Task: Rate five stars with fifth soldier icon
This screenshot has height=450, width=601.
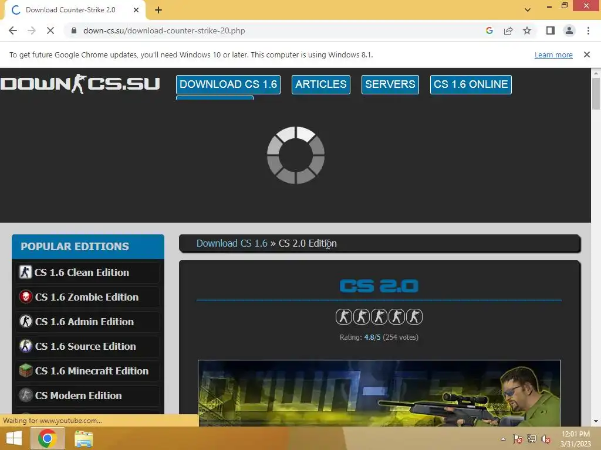Action: click(414, 317)
